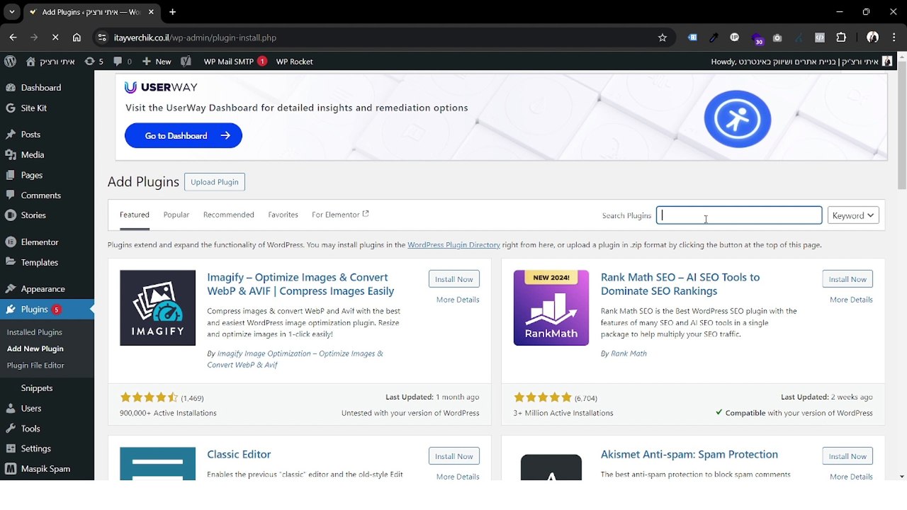Open the WordPress Plugin Directory link

(x=453, y=245)
